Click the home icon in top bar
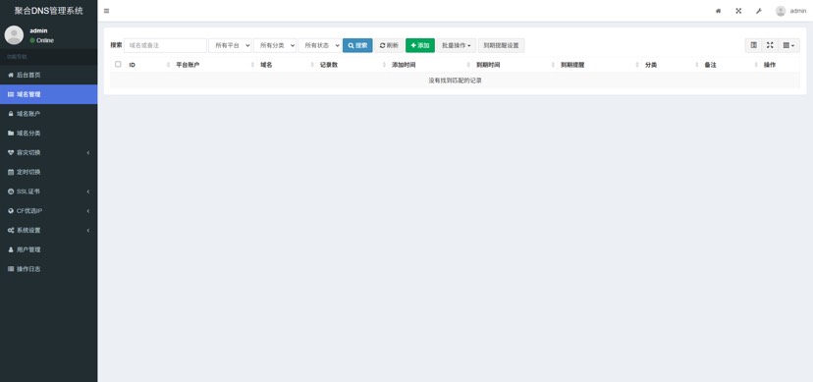The height and width of the screenshot is (382, 813). point(718,11)
